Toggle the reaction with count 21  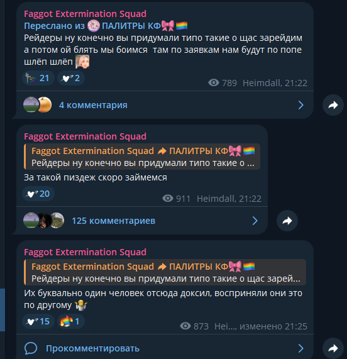click(x=38, y=78)
